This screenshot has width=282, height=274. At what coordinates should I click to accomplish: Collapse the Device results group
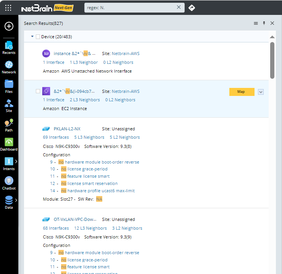(32, 36)
